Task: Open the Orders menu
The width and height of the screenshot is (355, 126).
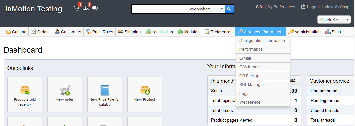Action: (40, 32)
